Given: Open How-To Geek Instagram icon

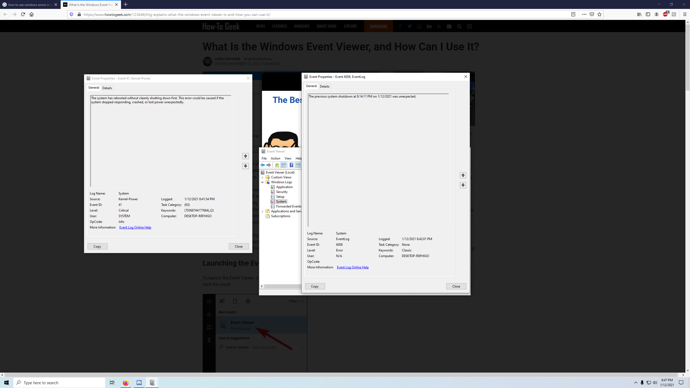Looking at the screenshot, I should pos(419,26).
